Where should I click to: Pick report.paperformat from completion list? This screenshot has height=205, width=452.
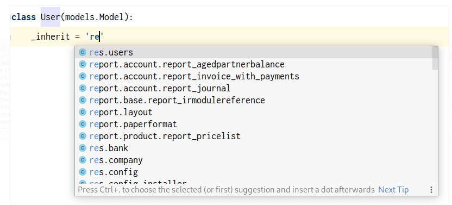[x=254, y=124]
